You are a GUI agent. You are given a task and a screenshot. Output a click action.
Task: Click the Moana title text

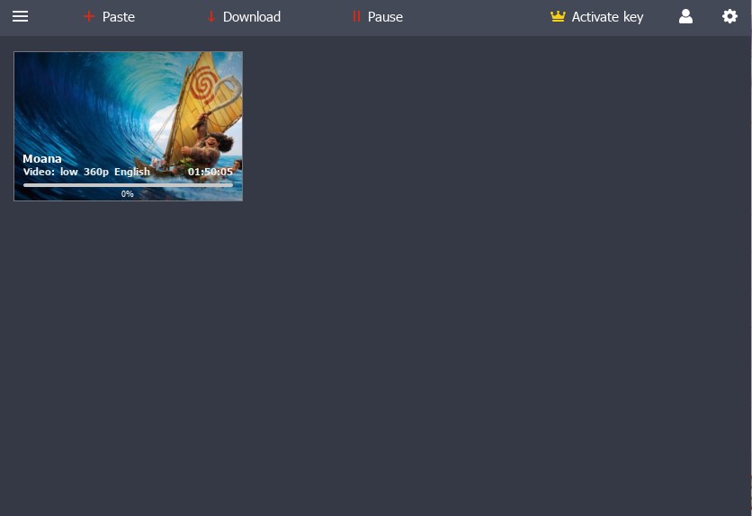42,158
